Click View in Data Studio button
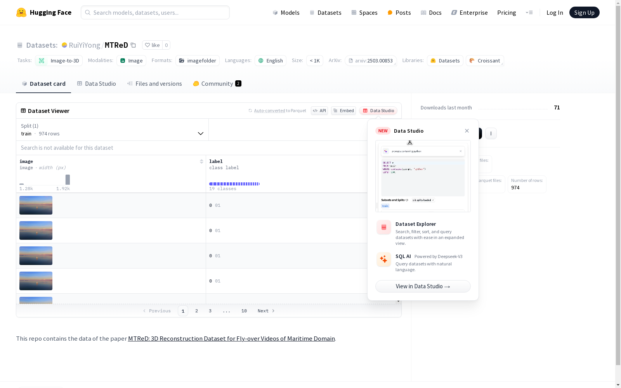Viewport: 621px width, 388px height. point(423,286)
